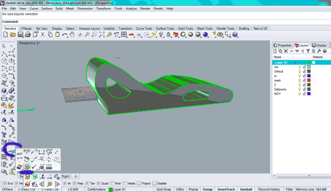
Task: Save the model with the floppy disk icon
Action: click(20, 35)
